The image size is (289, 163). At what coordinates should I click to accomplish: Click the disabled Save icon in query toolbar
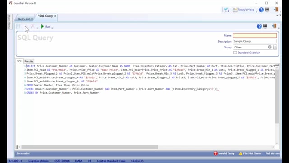[x=18, y=26]
